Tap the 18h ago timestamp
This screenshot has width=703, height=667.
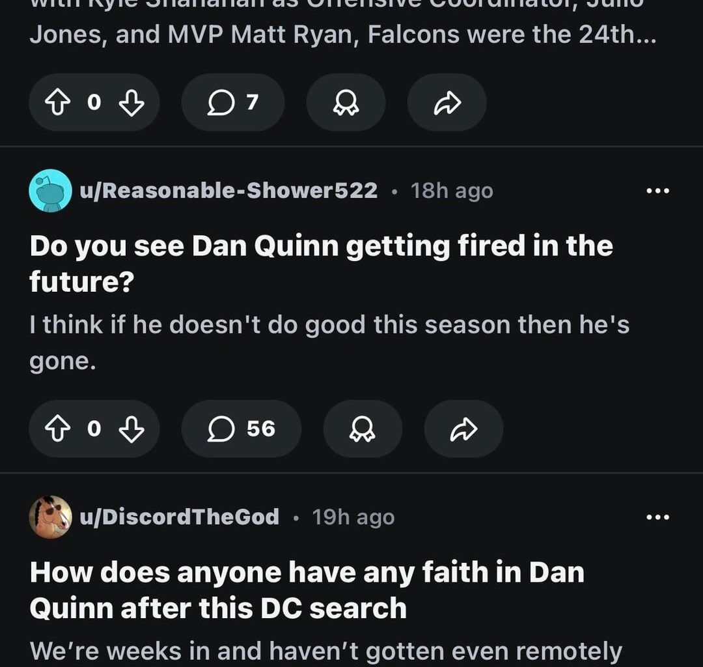pos(450,190)
